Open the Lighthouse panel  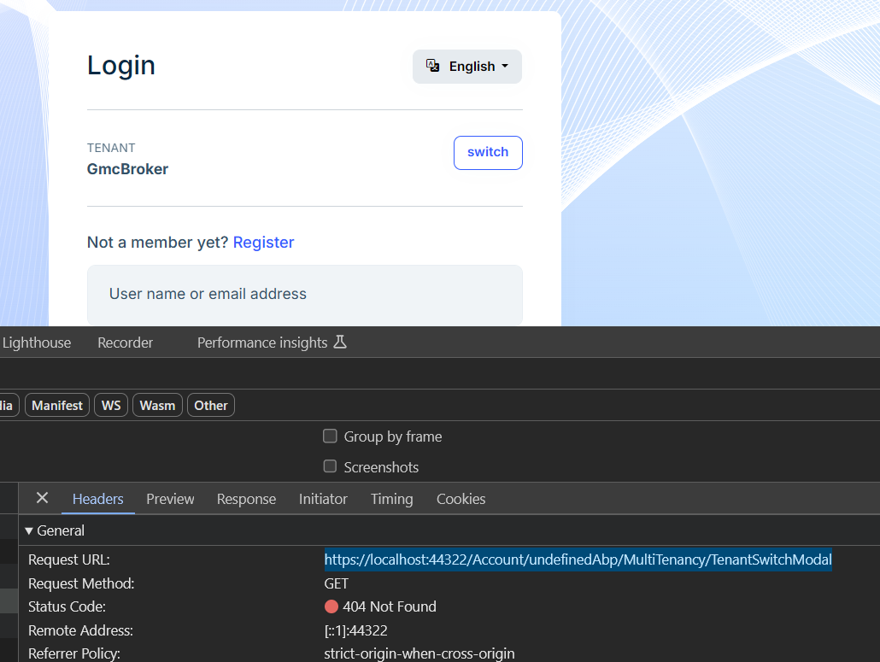tap(37, 343)
